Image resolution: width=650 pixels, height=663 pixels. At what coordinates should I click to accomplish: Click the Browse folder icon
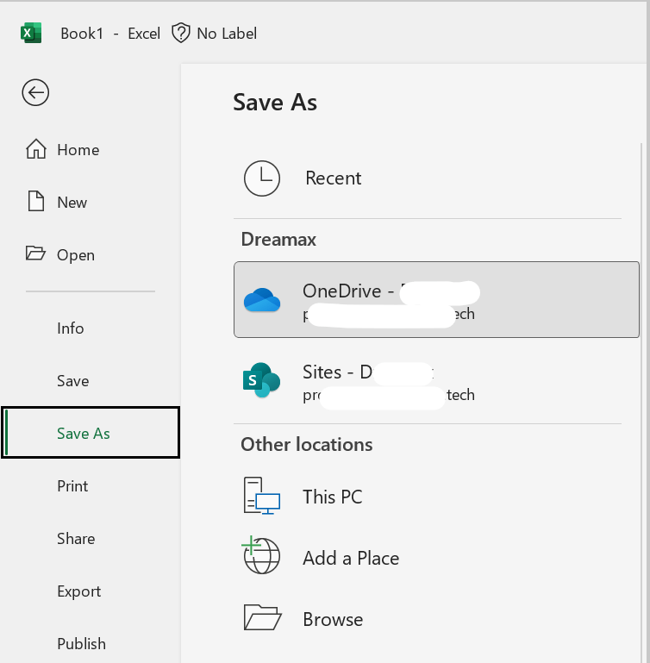tap(262, 617)
